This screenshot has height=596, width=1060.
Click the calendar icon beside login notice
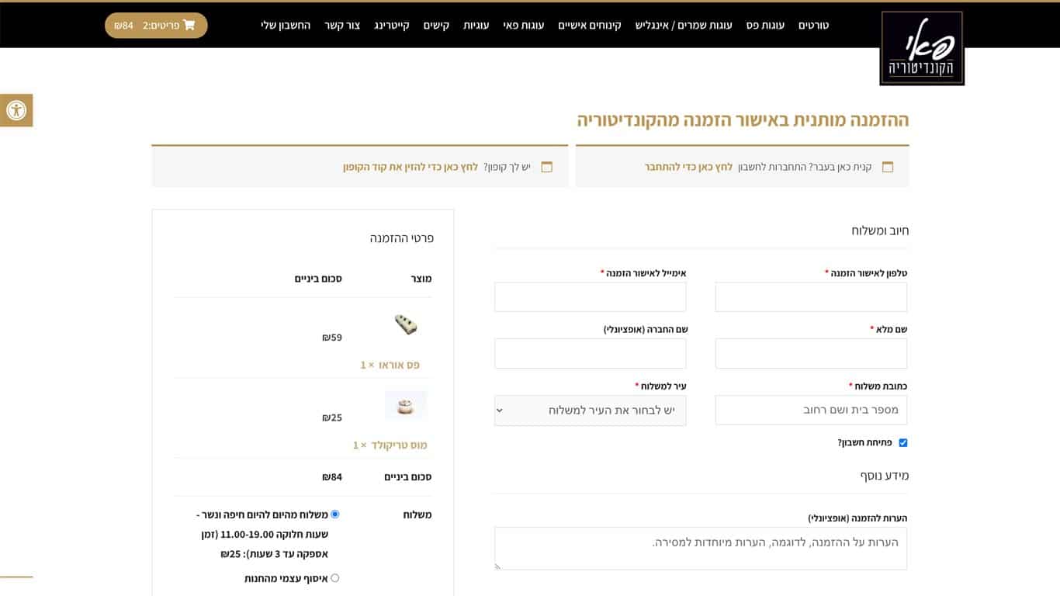pos(888,167)
